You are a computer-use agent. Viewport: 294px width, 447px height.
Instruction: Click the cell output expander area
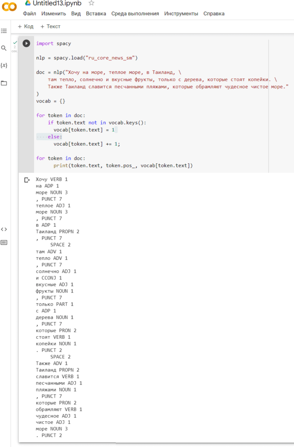(26, 179)
